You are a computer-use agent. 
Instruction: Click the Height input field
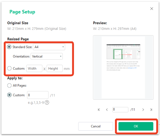(55, 68)
